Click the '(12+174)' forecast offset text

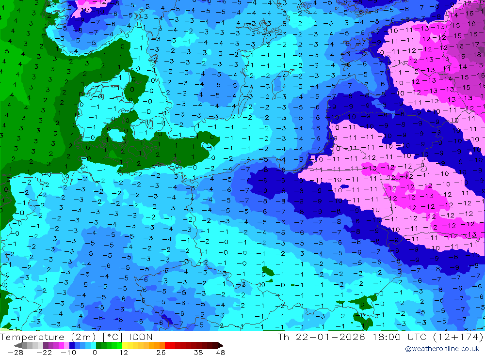pos(458,337)
